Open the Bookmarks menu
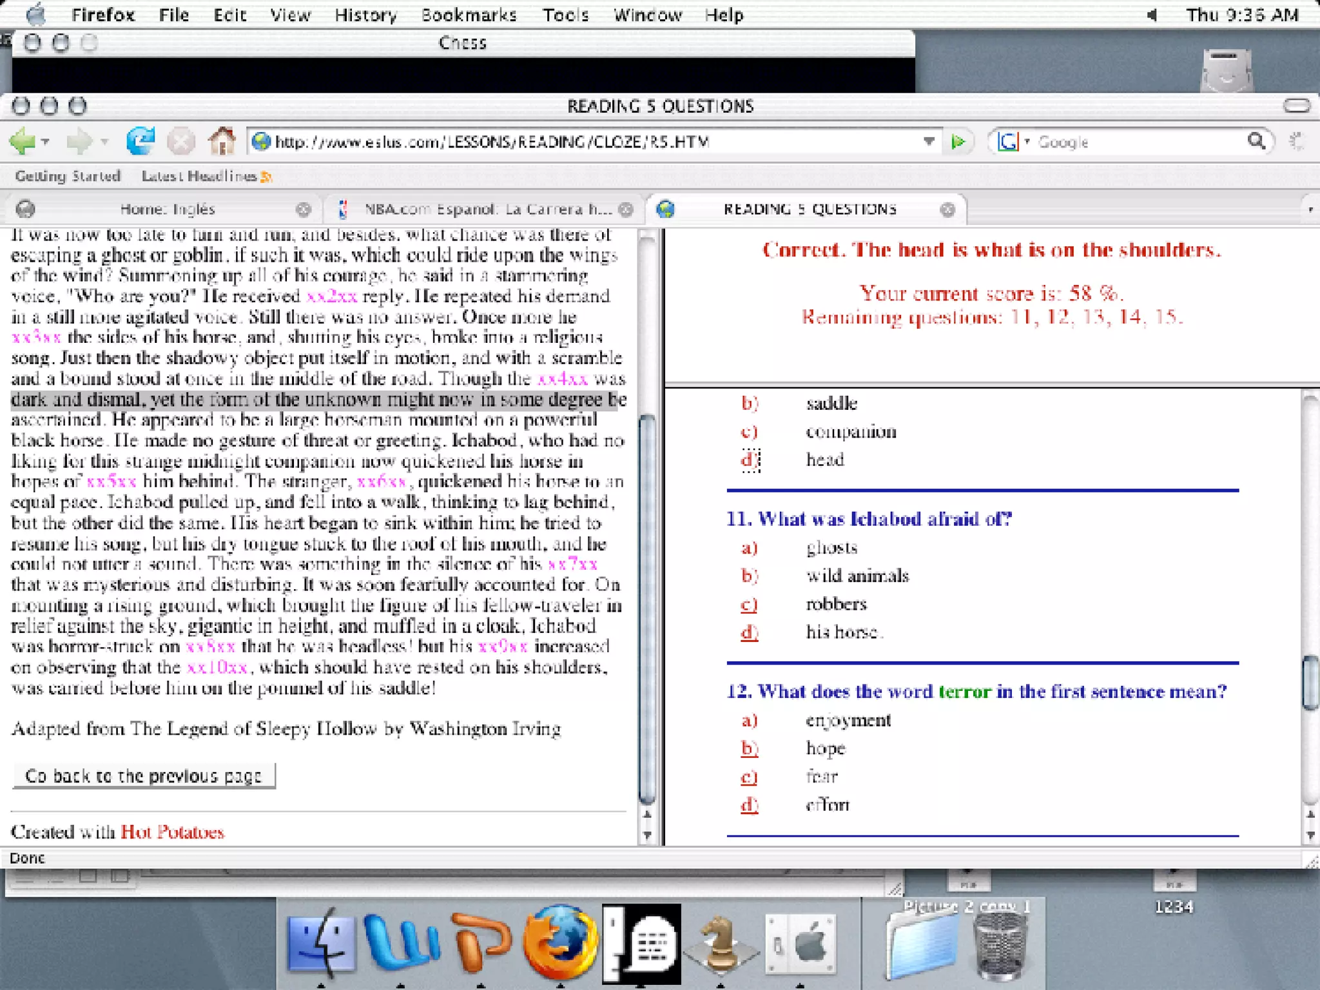Image resolution: width=1320 pixels, height=990 pixels. [469, 15]
